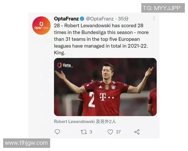Click the Opta logo inside the photo
188x151 pixels.
tap(65, 65)
